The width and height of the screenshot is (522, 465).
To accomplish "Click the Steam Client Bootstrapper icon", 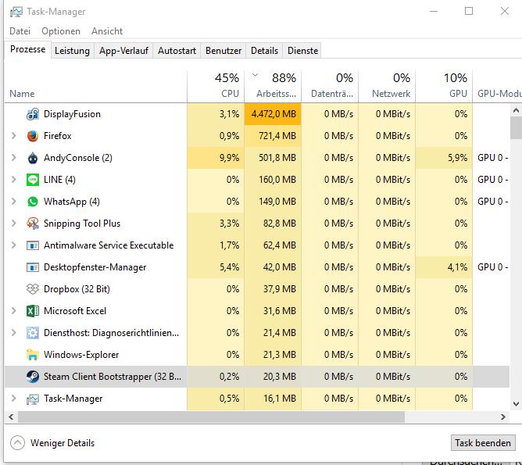I will coord(33,377).
